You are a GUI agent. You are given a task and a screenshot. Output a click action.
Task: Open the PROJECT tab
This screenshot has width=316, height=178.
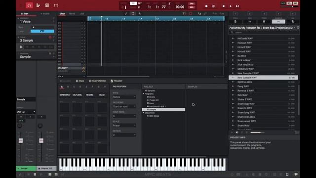[x=117, y=81]
